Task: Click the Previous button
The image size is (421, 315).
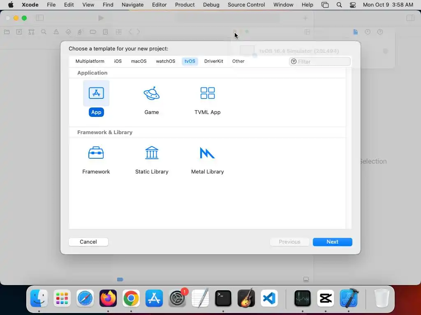Action: tap(289, 242)
